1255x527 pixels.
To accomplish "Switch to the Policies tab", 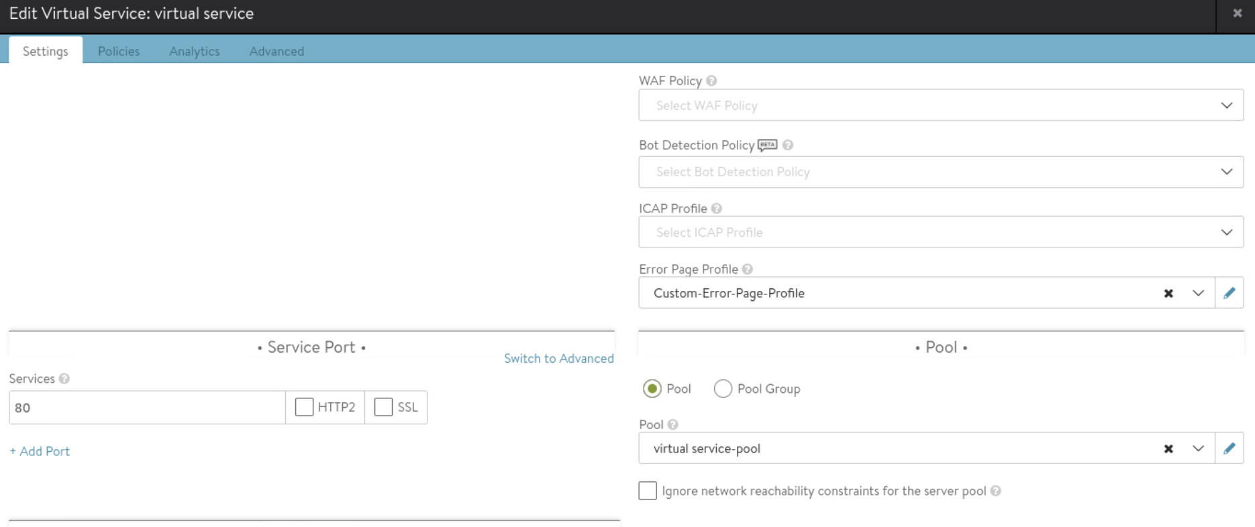I will (x=119, y=51).
